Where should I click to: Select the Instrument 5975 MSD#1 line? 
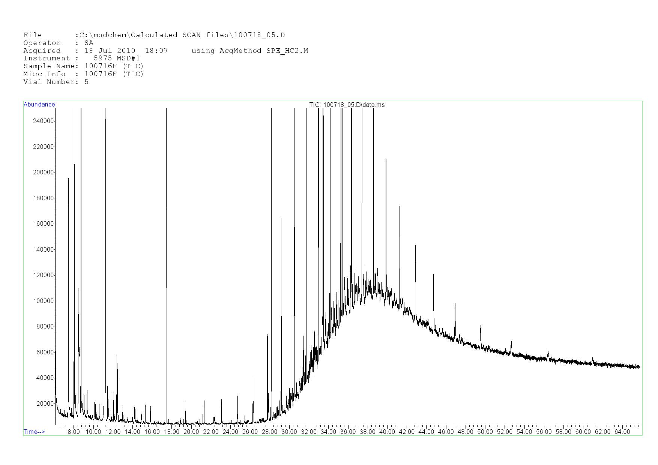point(81,58)
